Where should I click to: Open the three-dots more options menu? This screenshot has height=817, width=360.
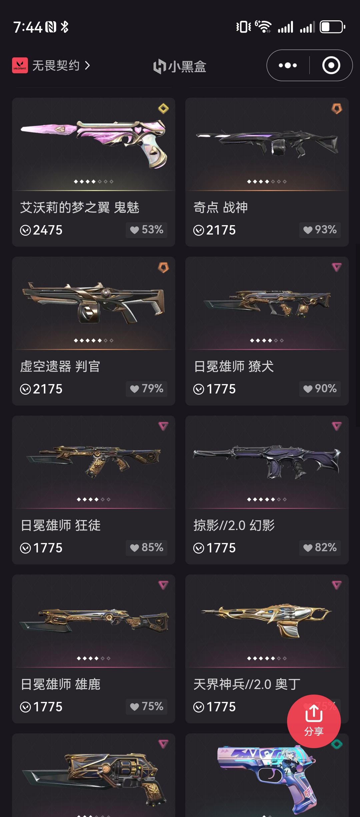coord(288,65)
